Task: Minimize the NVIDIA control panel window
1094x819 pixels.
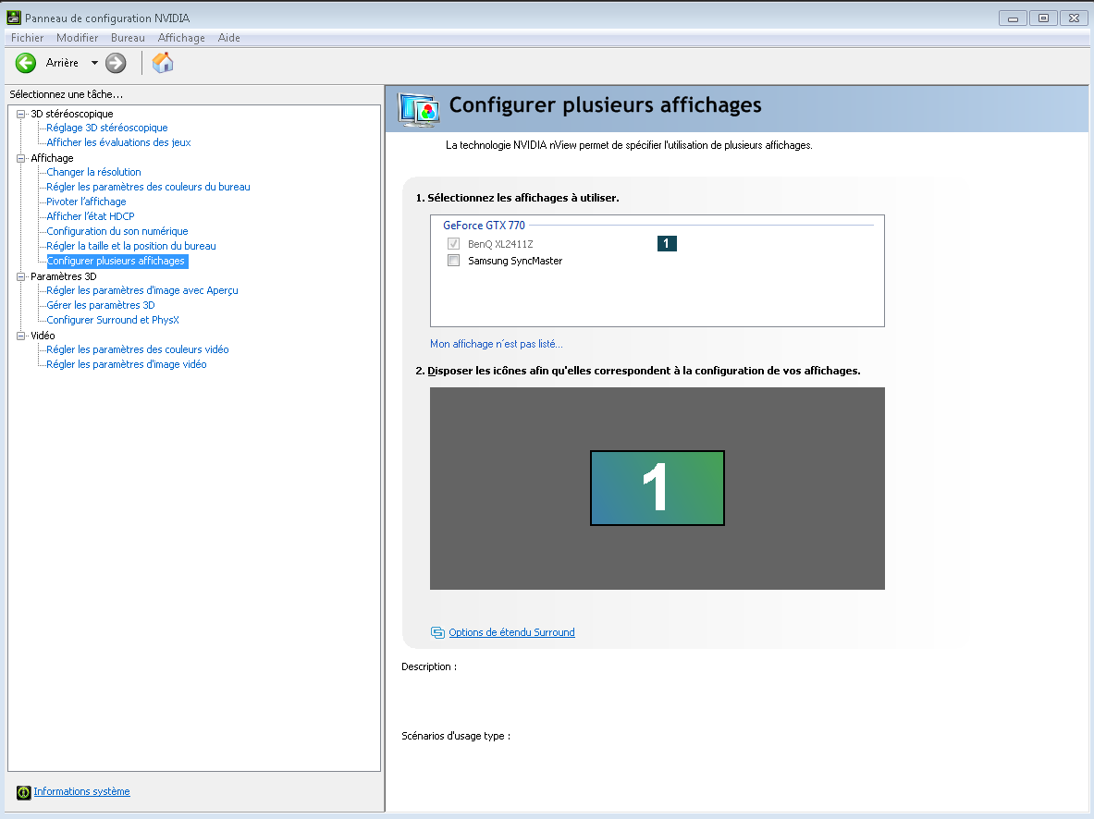Action: (1013, 18)
